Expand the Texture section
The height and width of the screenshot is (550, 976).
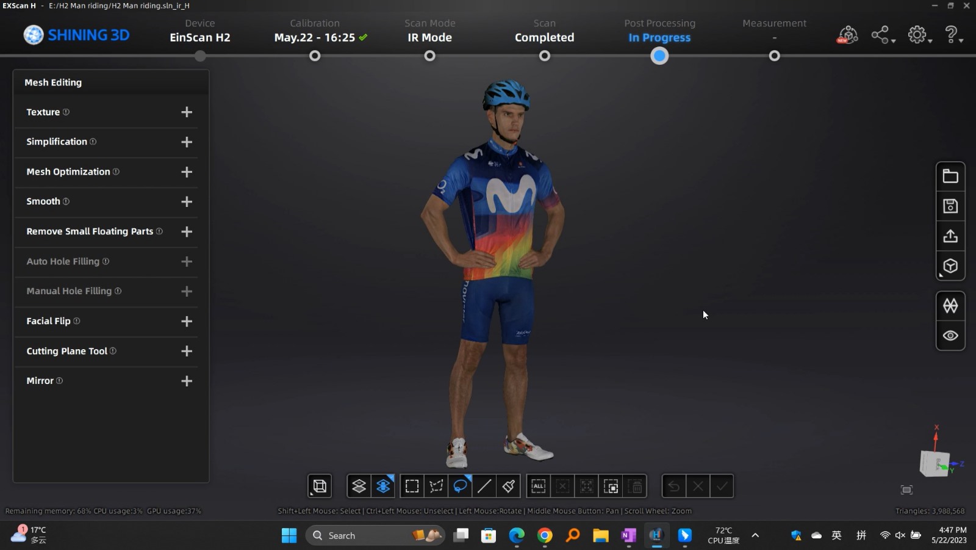click(187, 112)
